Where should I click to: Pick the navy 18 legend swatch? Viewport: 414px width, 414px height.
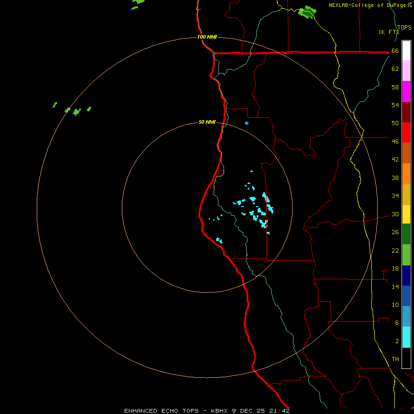pyautogui.click(x=406, y=276)
